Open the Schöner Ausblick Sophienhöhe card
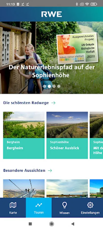The image size is (103, 230). 67,135
